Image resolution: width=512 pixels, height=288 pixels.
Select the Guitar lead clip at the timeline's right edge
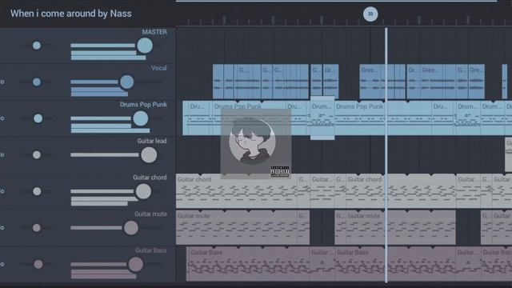click(509, 154)
